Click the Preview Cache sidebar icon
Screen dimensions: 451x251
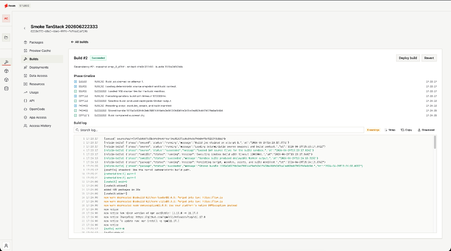25,50
